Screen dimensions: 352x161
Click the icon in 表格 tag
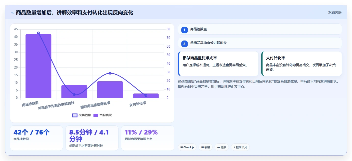202,147
